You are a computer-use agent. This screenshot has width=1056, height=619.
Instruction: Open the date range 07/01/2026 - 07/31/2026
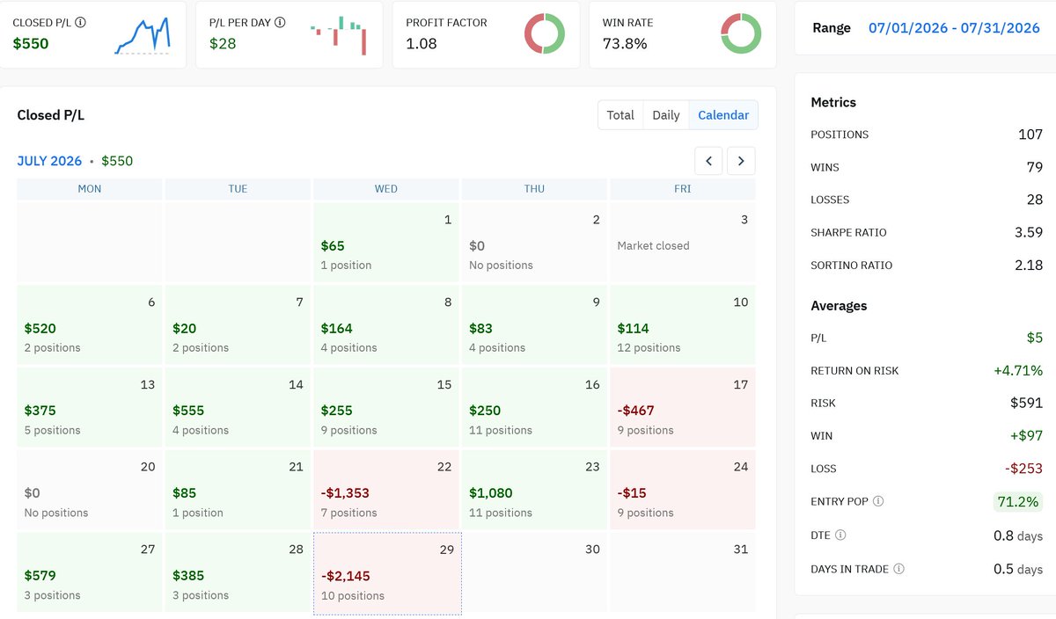954,28
